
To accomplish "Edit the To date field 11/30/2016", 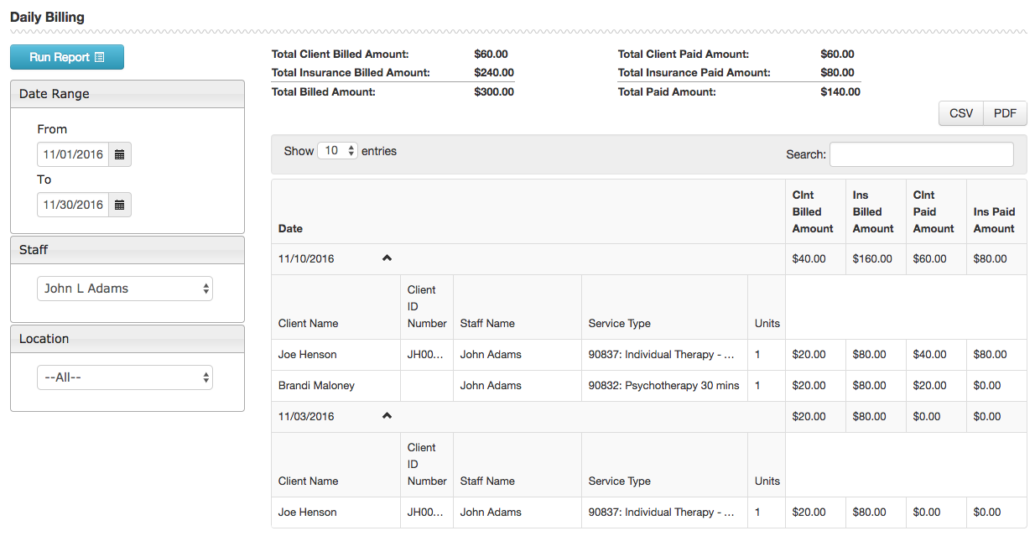I will point(73,205).
